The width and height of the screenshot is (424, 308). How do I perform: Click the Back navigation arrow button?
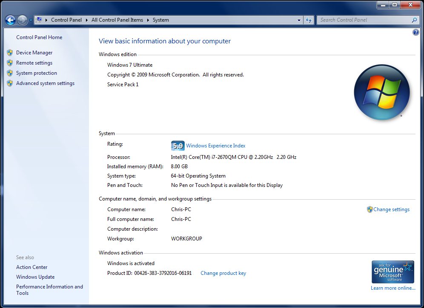10,20
